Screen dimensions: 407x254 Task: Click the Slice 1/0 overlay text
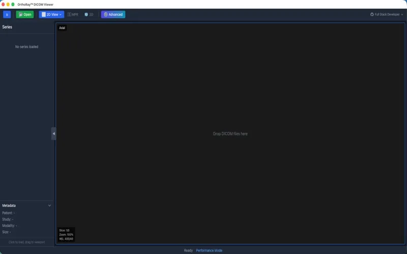click(64, 230)
